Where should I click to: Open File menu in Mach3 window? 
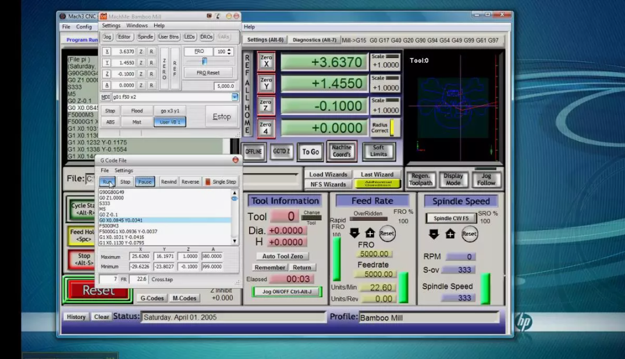[x=66, y=27]
